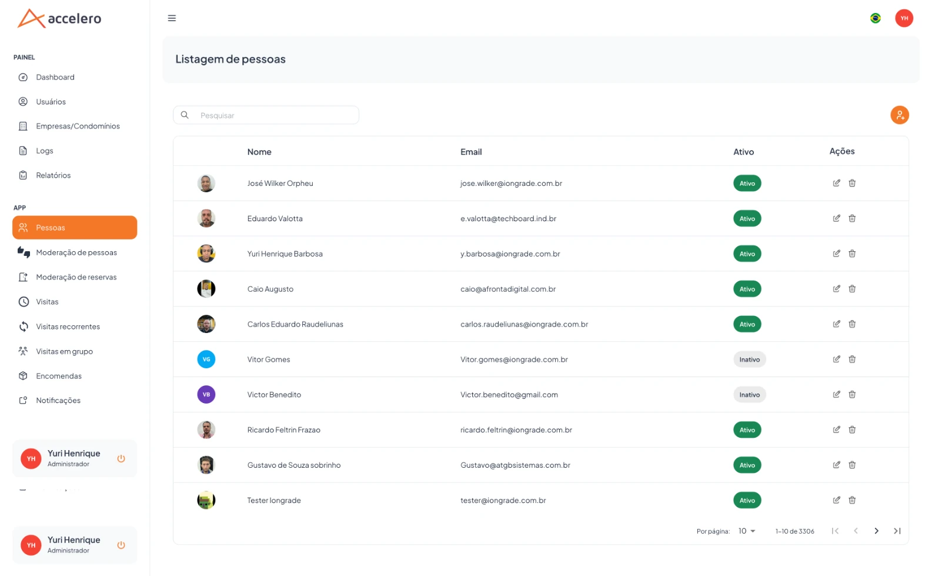Viewport: 932px width, 576px height.
Task: Click the Pesquisar search field
Action: 266,115
